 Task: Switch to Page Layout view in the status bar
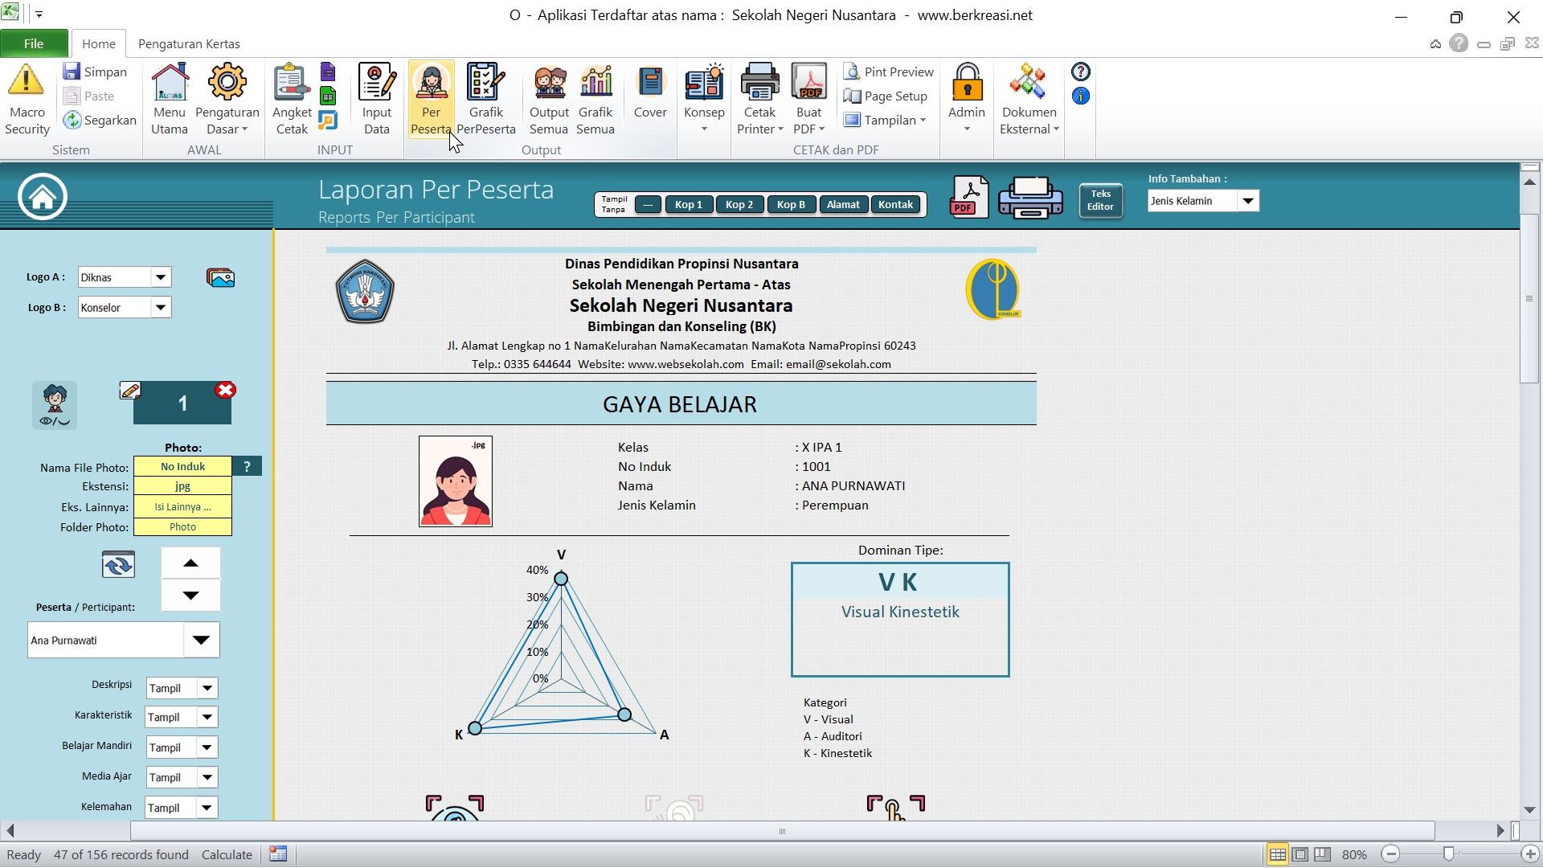1299,854
